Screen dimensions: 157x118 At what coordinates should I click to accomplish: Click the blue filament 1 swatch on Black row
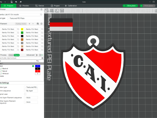pyautogui.click(x=38, y=66)
